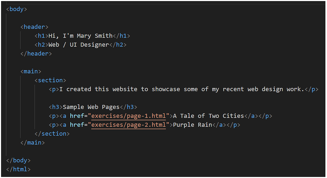Select the opening header tag

[x=34, y=27]
